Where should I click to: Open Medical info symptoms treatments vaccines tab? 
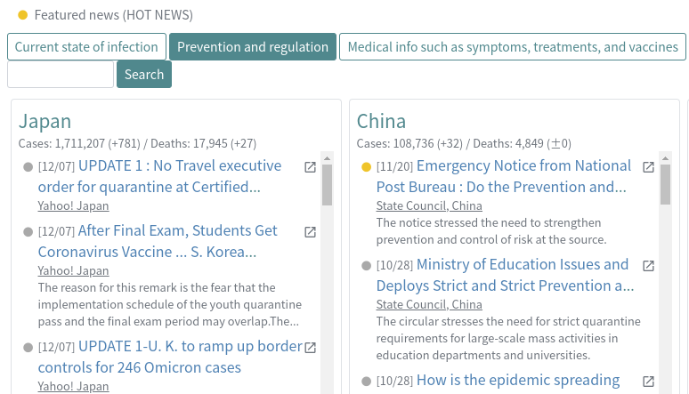point(513,46)
